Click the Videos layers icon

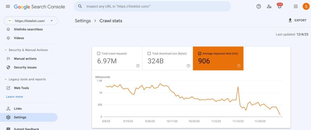[x=8, y=38]
